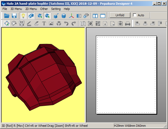This screenshot has width=168, height=129.
Task: Click the page number sheet icon
Action: point(105,23)
